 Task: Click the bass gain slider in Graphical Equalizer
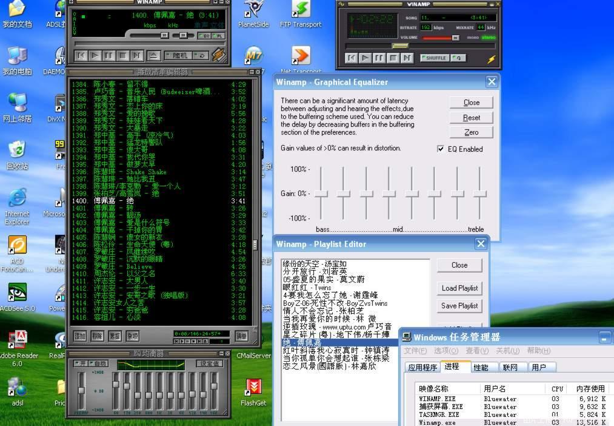[321, 194]
